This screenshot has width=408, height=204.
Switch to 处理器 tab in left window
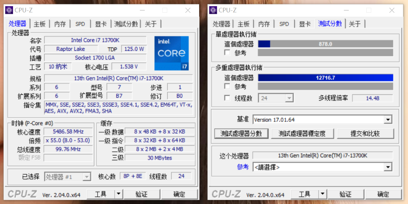[x=17, y=24]
